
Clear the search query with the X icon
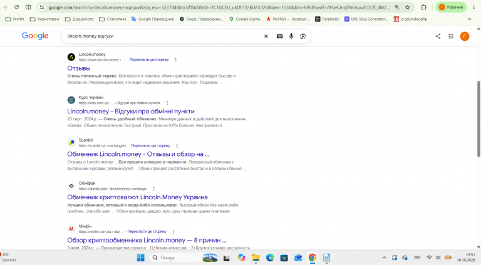coord(266,36)
